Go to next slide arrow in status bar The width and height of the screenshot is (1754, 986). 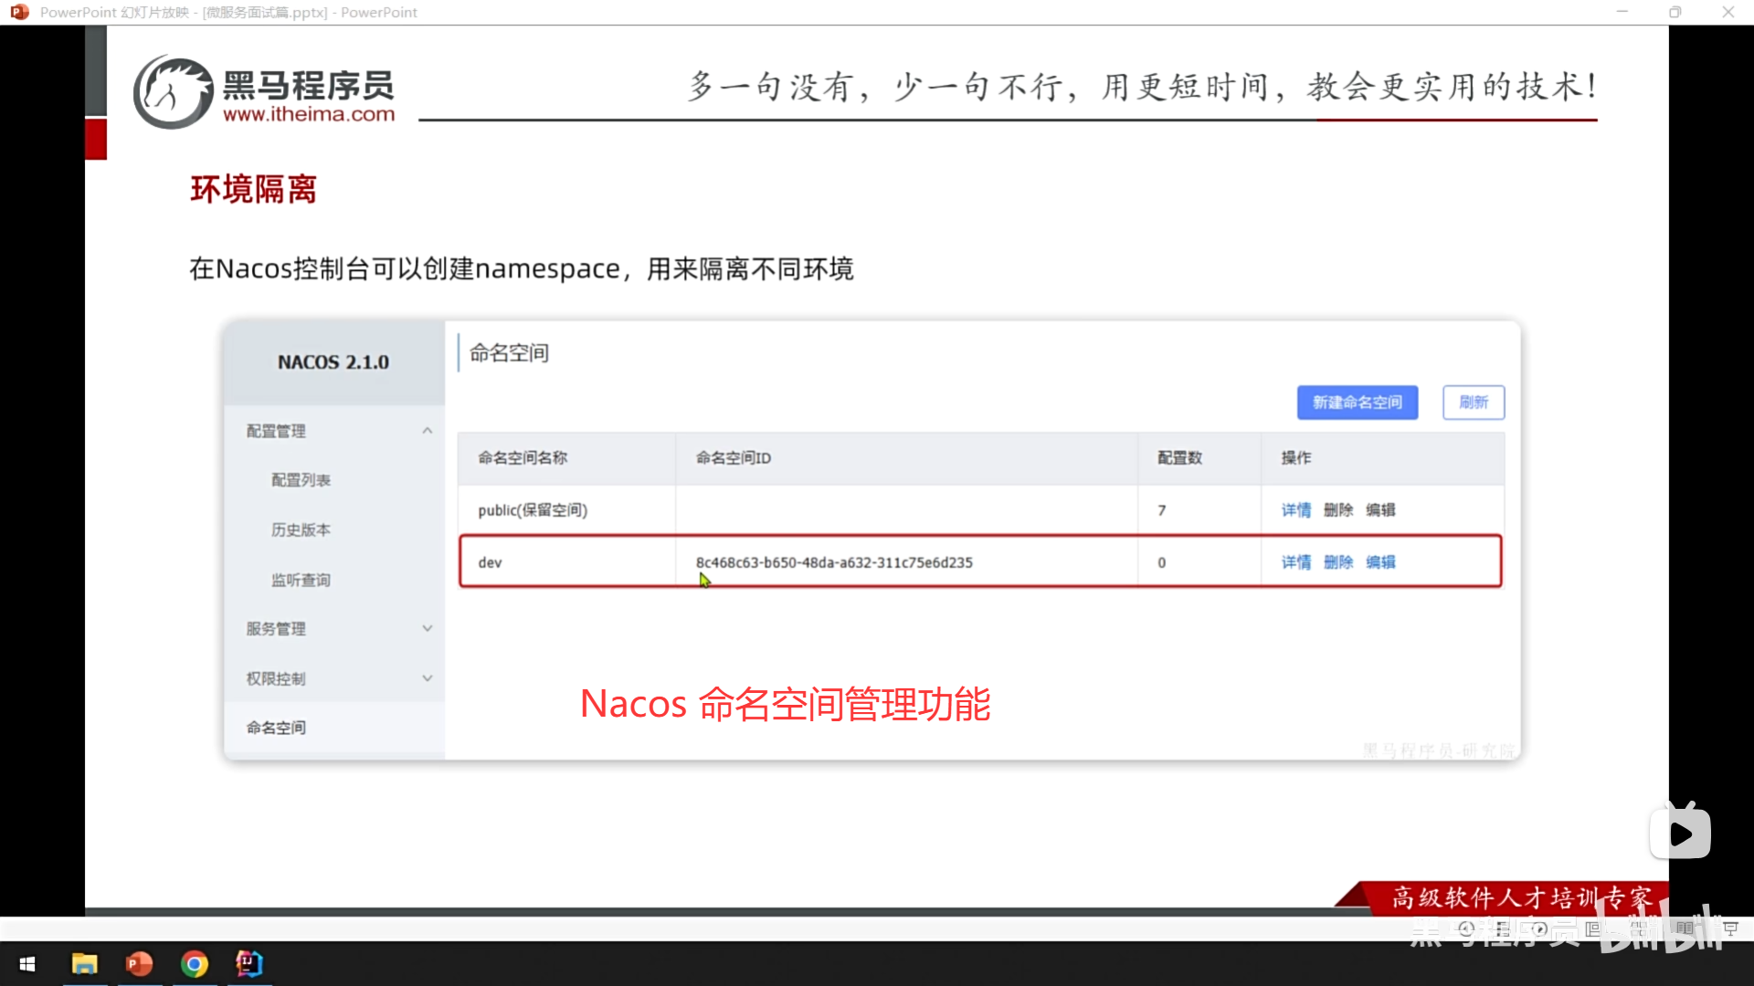[x=1539, y=928]
